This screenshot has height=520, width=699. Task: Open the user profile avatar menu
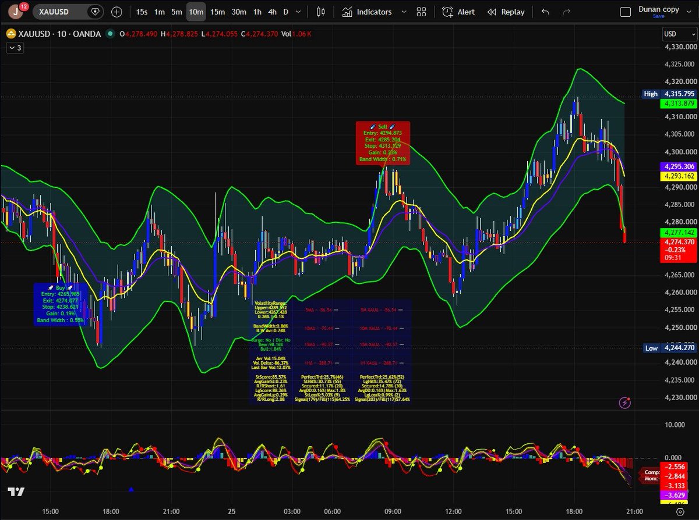pyautogui.click(x=16, y=11)
